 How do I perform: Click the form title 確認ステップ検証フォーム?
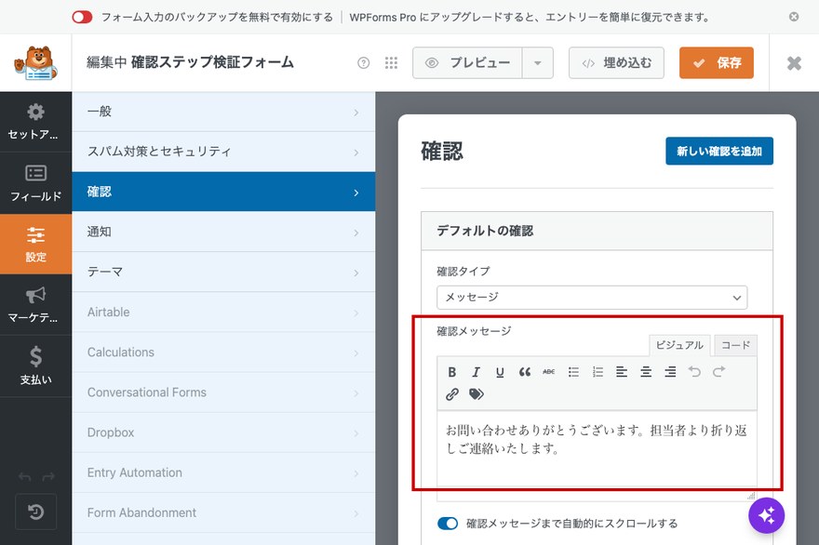[212, 62]
